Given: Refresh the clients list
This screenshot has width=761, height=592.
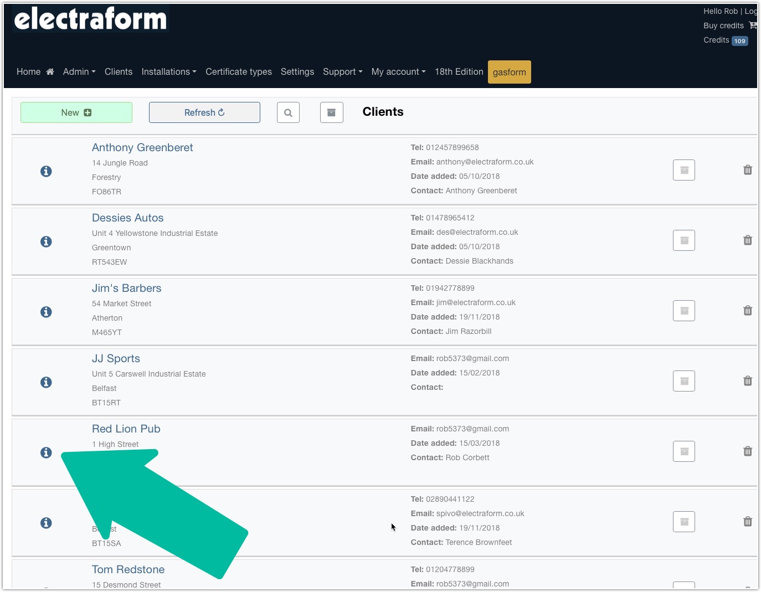Looking at the screenshot, I should [x=204, y=112].
